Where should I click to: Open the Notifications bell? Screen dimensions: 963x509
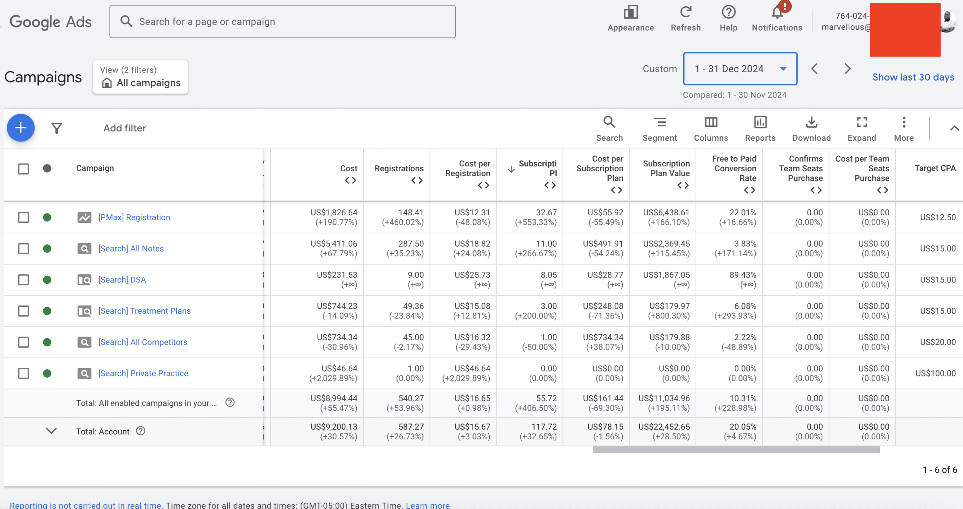(777, 12)
